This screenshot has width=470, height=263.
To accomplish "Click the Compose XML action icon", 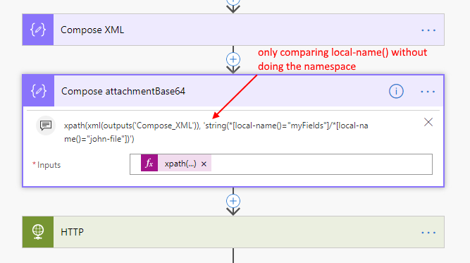I will pyautogui.click(x=38, y=30).
